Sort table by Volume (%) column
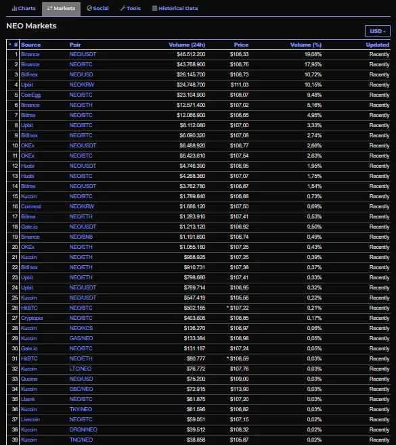This screenshot has height=445, width=396. coord(306,45)
